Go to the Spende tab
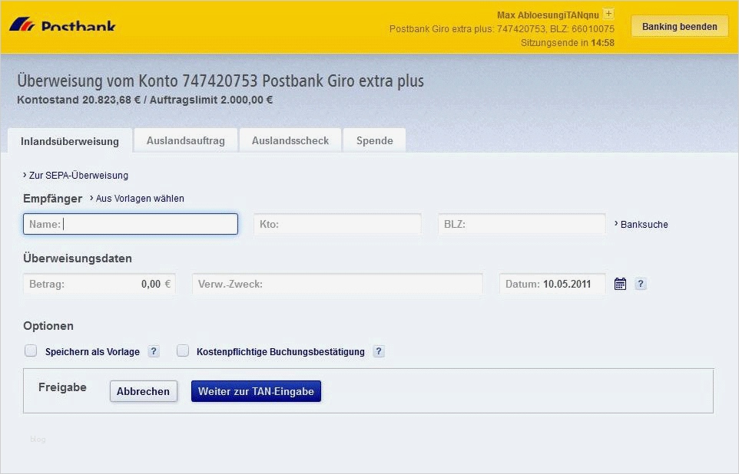 pyautogui.click(x=375, y=140)
